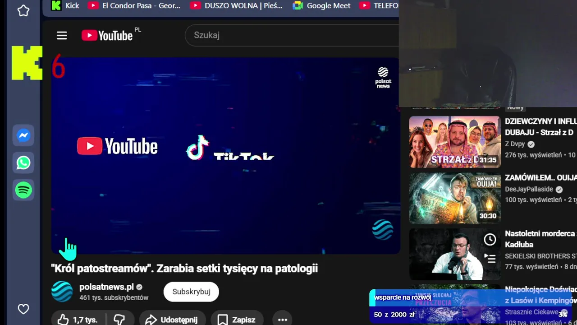This screenshot has height=325, width=577.
Task: Open El Condor Pasa bookmark
Action: [134, 6]
